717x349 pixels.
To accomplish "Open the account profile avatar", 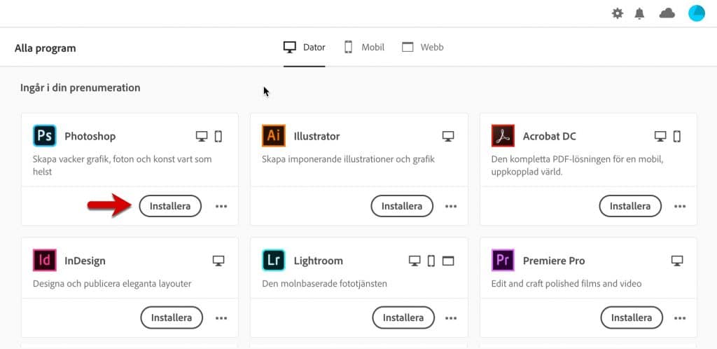I will pos(697,13).
